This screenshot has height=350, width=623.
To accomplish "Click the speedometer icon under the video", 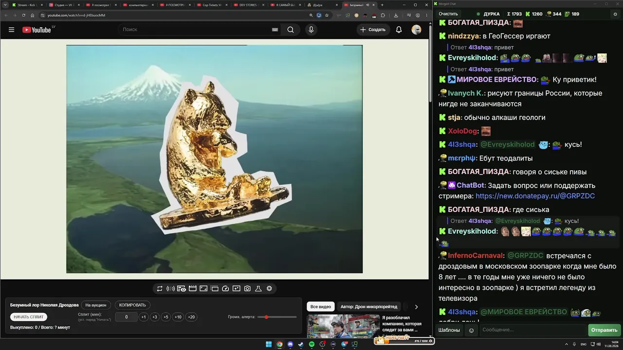I will click(225, 289).
